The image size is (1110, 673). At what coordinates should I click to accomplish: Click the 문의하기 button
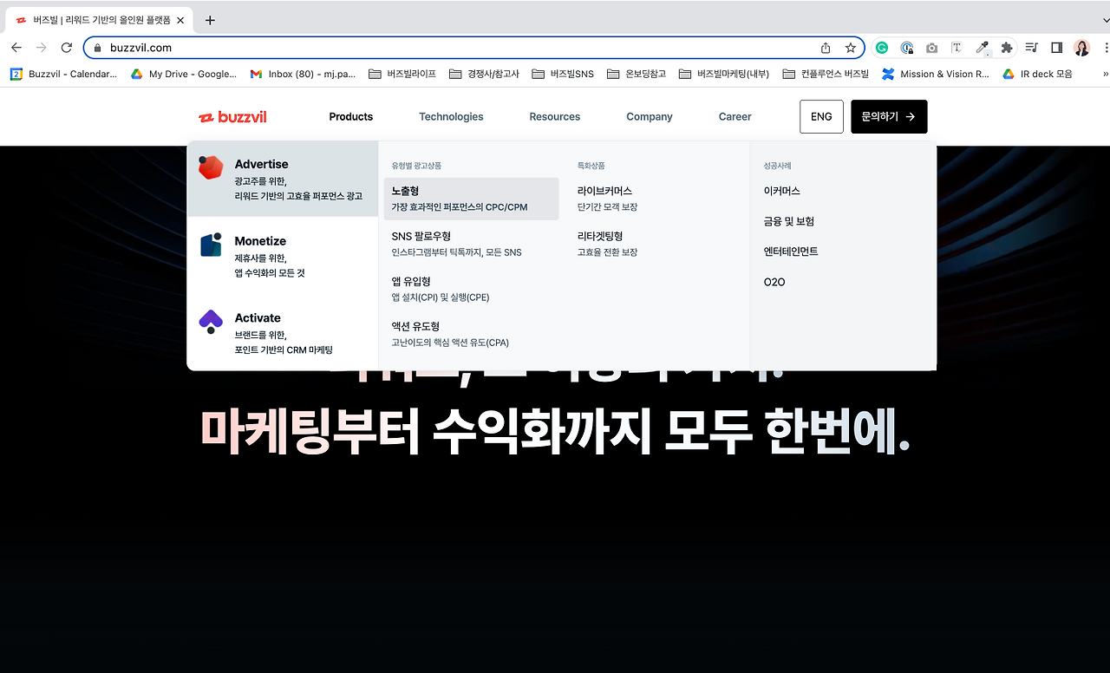(x=888, y=116)
